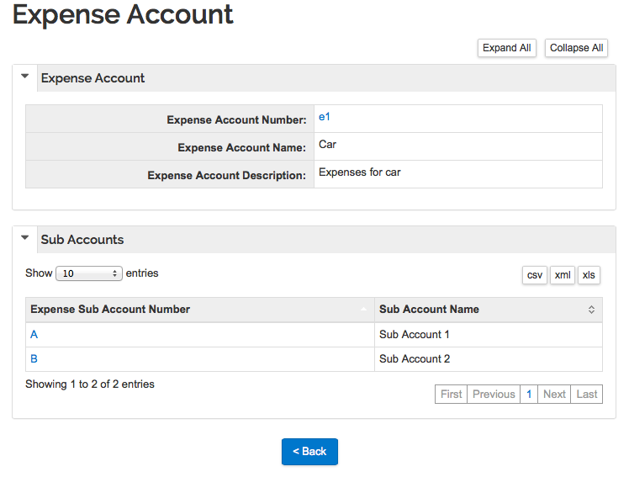Open expense account number e1 link
The width and height of the screenshot is (629, 477).
pyautogui.click(x=325, y=117)
